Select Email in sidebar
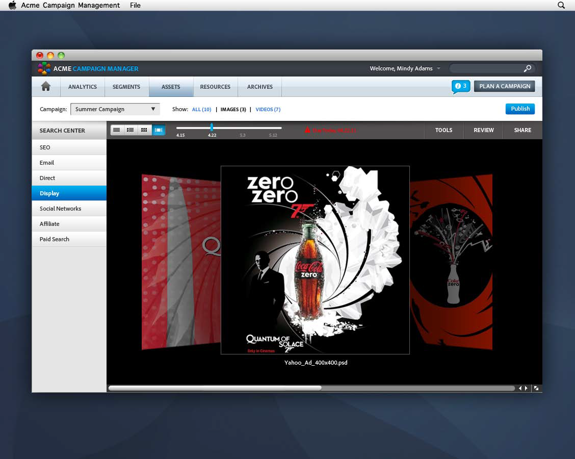575x459 pixels. (x=69, y=163)
